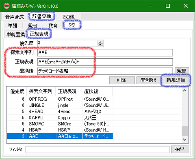Select the 単語 sub-tab
This screenshot has width=195, height=159.
coord(13,25)
